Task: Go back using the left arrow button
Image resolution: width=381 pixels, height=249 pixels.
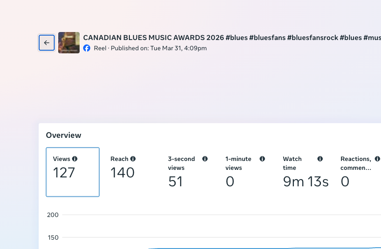Action: (47, 43)
